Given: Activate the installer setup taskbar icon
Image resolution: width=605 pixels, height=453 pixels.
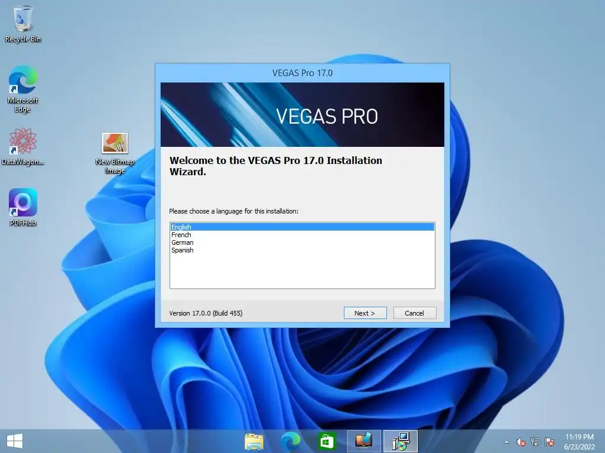Looking at the screenshot, I should click(x=401, y=441).
